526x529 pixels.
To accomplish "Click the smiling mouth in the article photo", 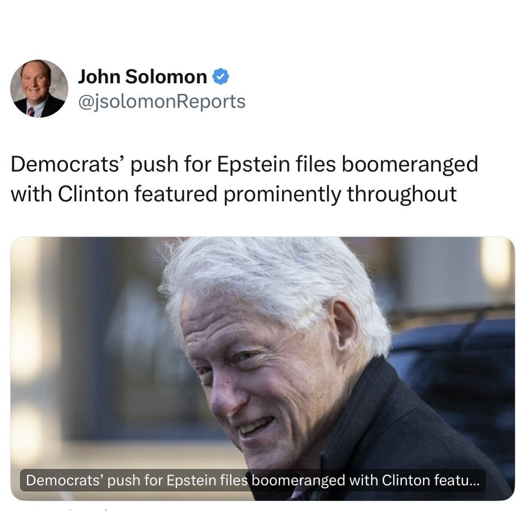I will (x=256, y=426).
